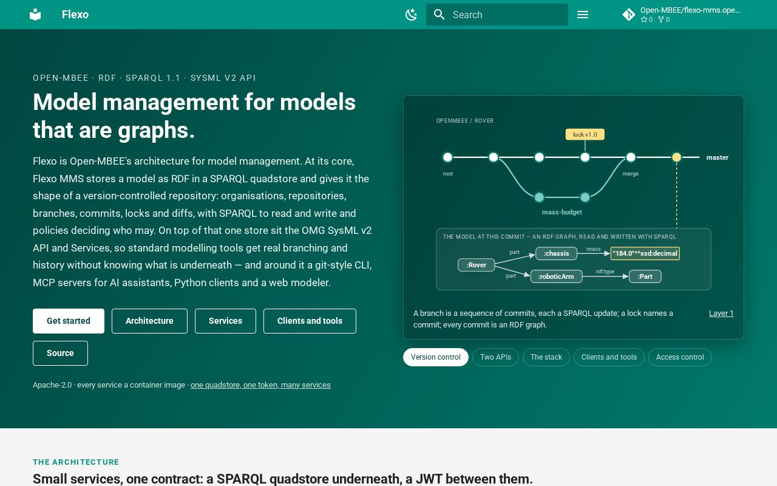Switch to the Access control tab
777x486 pixels.
[x=680, y=357]
